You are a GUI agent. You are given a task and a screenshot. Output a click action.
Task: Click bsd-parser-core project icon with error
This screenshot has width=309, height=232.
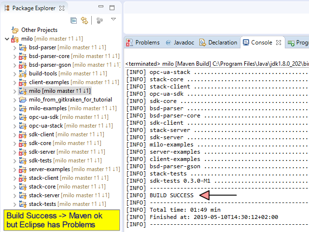[23, 56]
